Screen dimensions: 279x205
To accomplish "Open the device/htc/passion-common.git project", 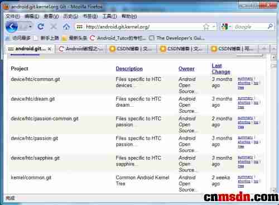I will pos(45,118).
